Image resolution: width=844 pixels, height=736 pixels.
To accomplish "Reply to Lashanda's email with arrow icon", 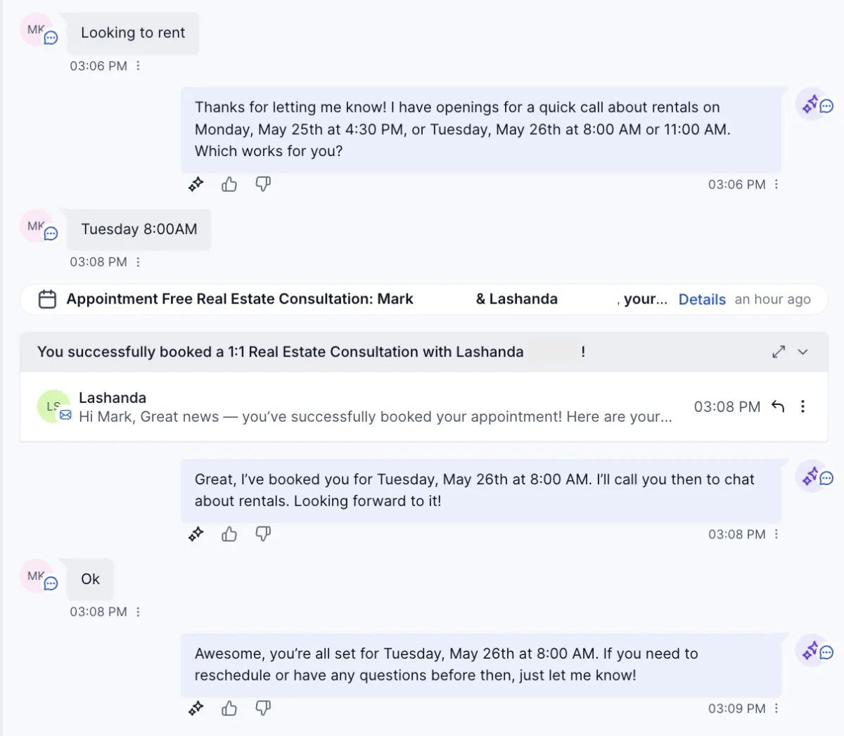I will (x=778, y=406).
